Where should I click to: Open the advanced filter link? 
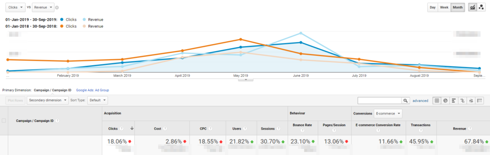(x=420, y=101)
